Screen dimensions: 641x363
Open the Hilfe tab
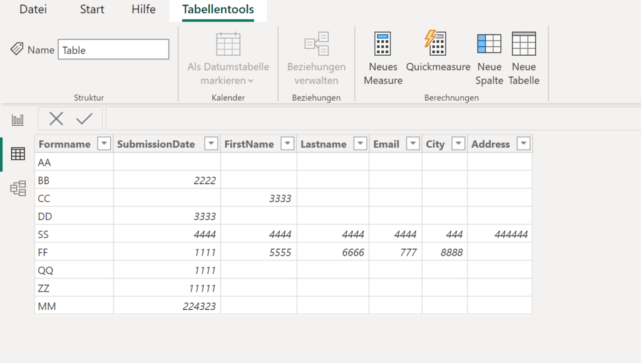tap(143, 9)
